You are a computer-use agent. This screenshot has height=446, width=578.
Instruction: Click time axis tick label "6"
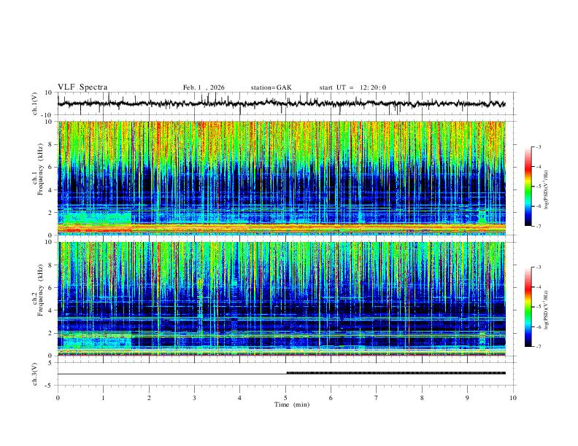pyautogui.click(x=331, y=398)
